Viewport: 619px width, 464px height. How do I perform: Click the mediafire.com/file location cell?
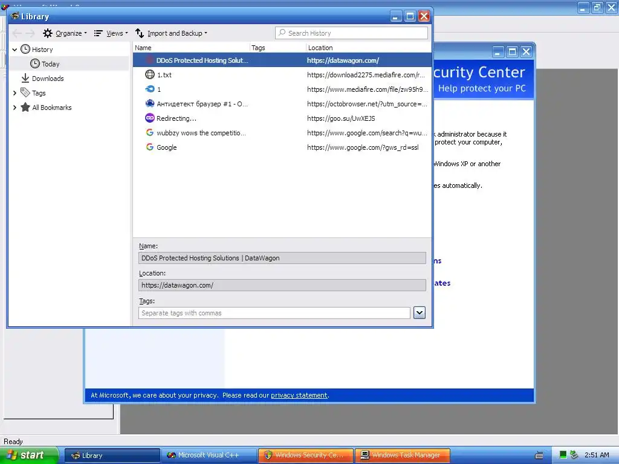pos(368,89)
